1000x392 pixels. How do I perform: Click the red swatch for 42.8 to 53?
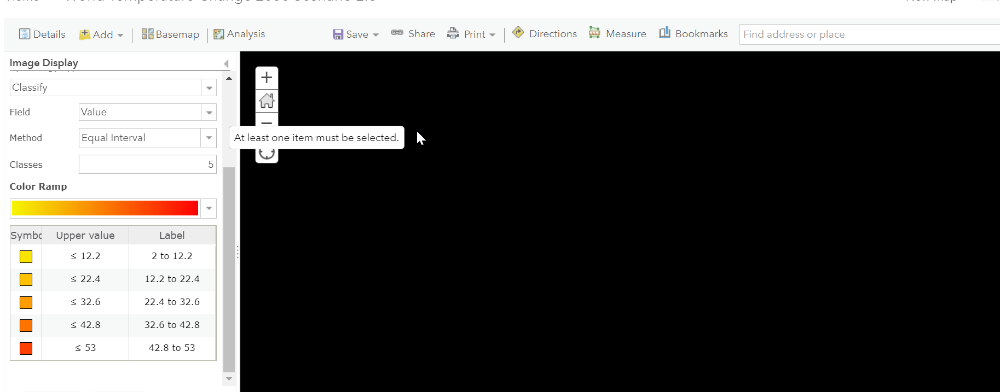point(26,348)
